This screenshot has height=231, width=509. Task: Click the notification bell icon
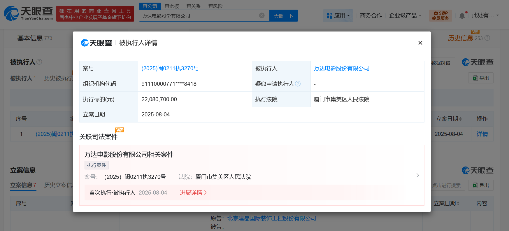click(x=462, y=16)
